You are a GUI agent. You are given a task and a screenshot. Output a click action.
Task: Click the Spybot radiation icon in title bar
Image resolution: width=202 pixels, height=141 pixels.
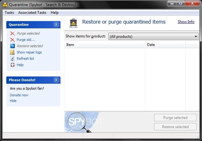5,5
